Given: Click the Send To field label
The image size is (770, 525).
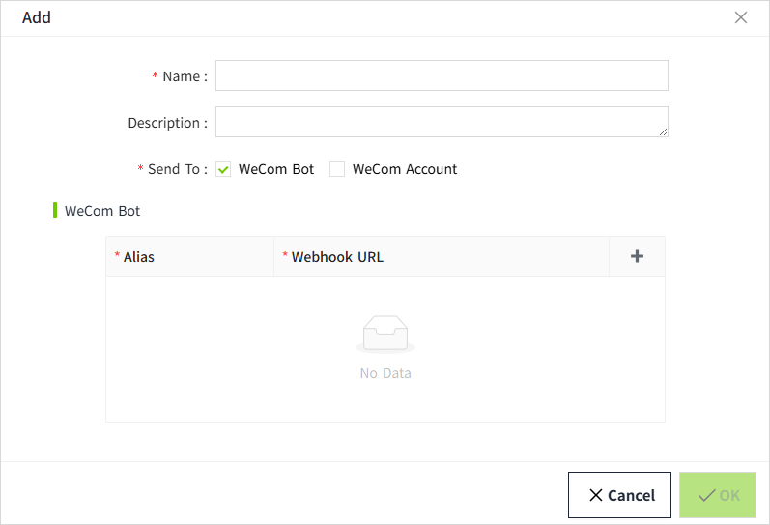Looking at the screenshot, I should (177, 169).
